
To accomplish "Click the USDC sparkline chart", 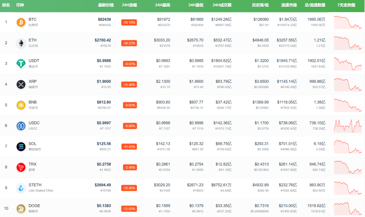I will coord(347,126).
